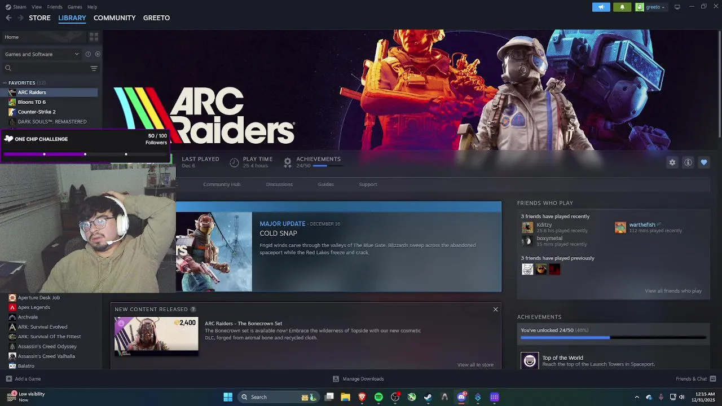This screenshot has height=406, width=722.
Task: Click the unlocked 24/50 achievements progress bar
Action: (x=613, y=338)
